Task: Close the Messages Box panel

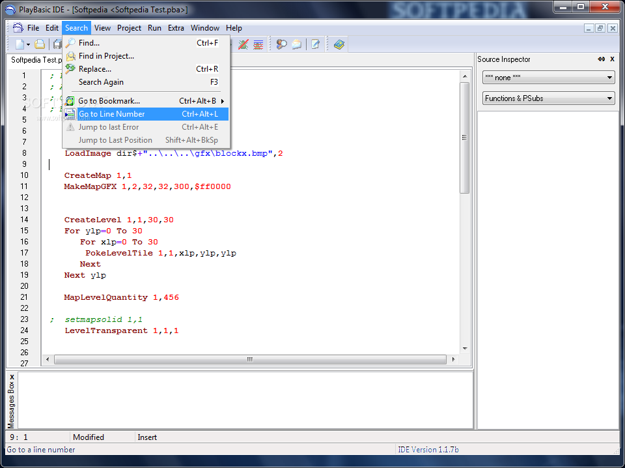Action: pos(12,377)
